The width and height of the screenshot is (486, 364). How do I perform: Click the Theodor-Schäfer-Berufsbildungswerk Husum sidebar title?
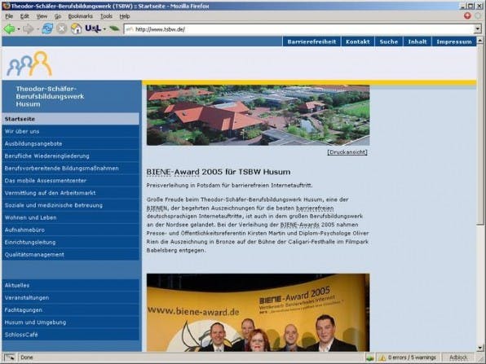pos(50,97)
